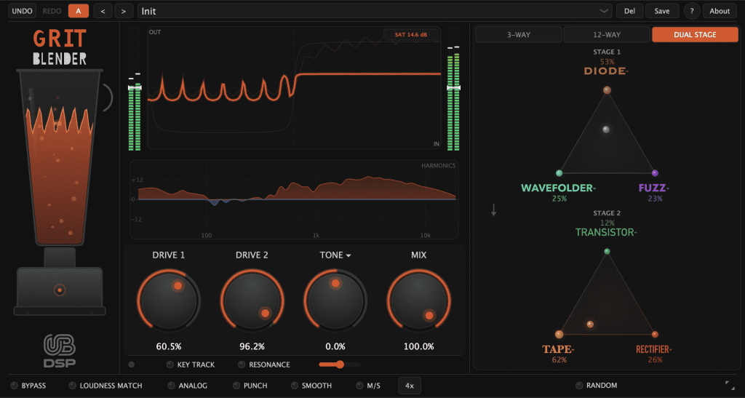Image resolution: width=745 pixels, height=398 pixels.
Task: Enable M/S processing
Action: [x=368, y=385]
